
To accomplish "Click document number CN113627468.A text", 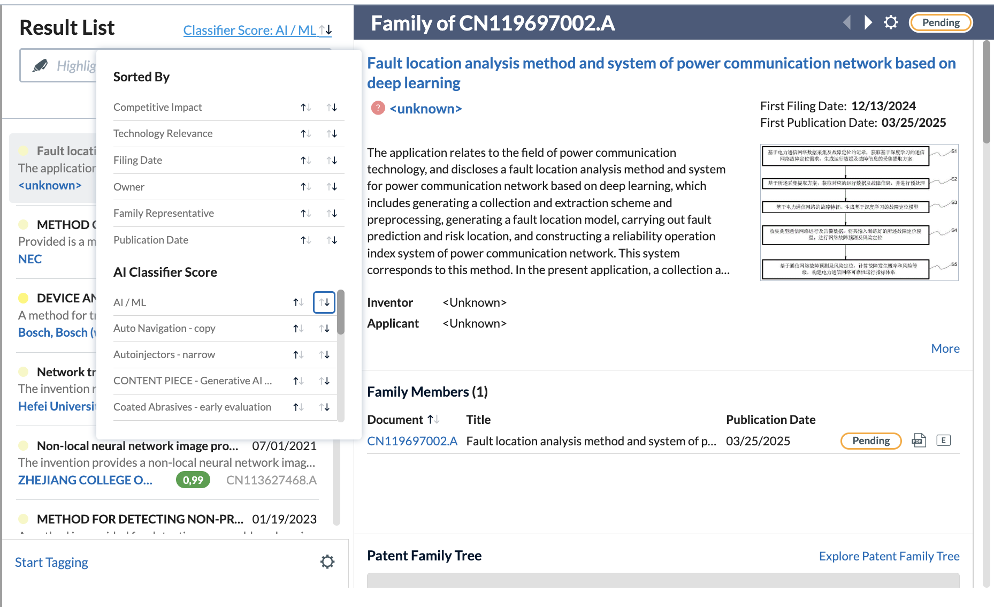I will point(271,480).
